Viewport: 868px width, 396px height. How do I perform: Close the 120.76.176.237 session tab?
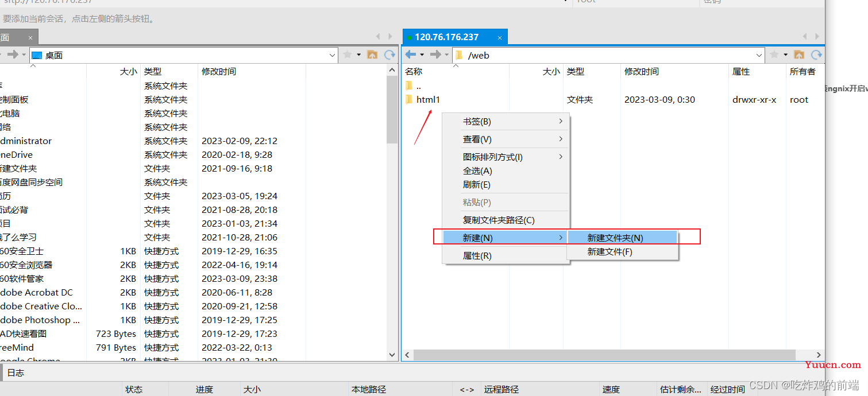500,37
